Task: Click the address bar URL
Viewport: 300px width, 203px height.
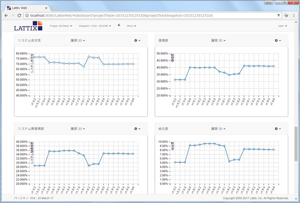Action: (x=121, y=16)
